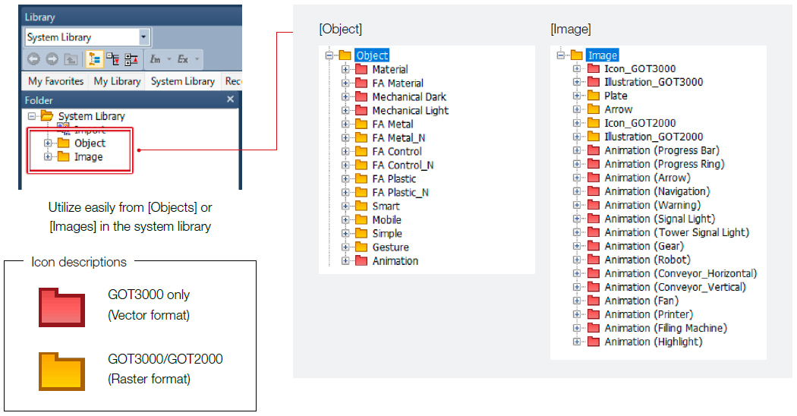Click the Forward navigation arrow icon
Viewport: 797px width, 416px height.
pyautogui.click(x=52, y=59)
